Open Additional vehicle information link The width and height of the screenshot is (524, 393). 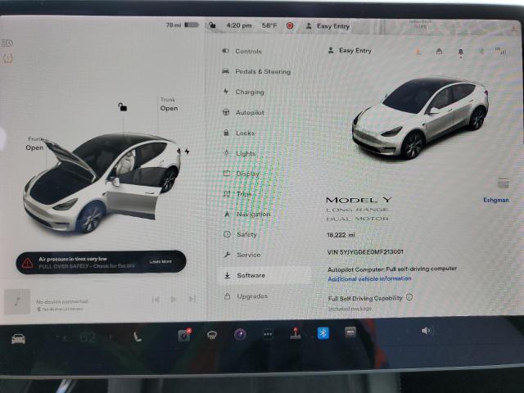pyautogui.click(x=369, y=278)
